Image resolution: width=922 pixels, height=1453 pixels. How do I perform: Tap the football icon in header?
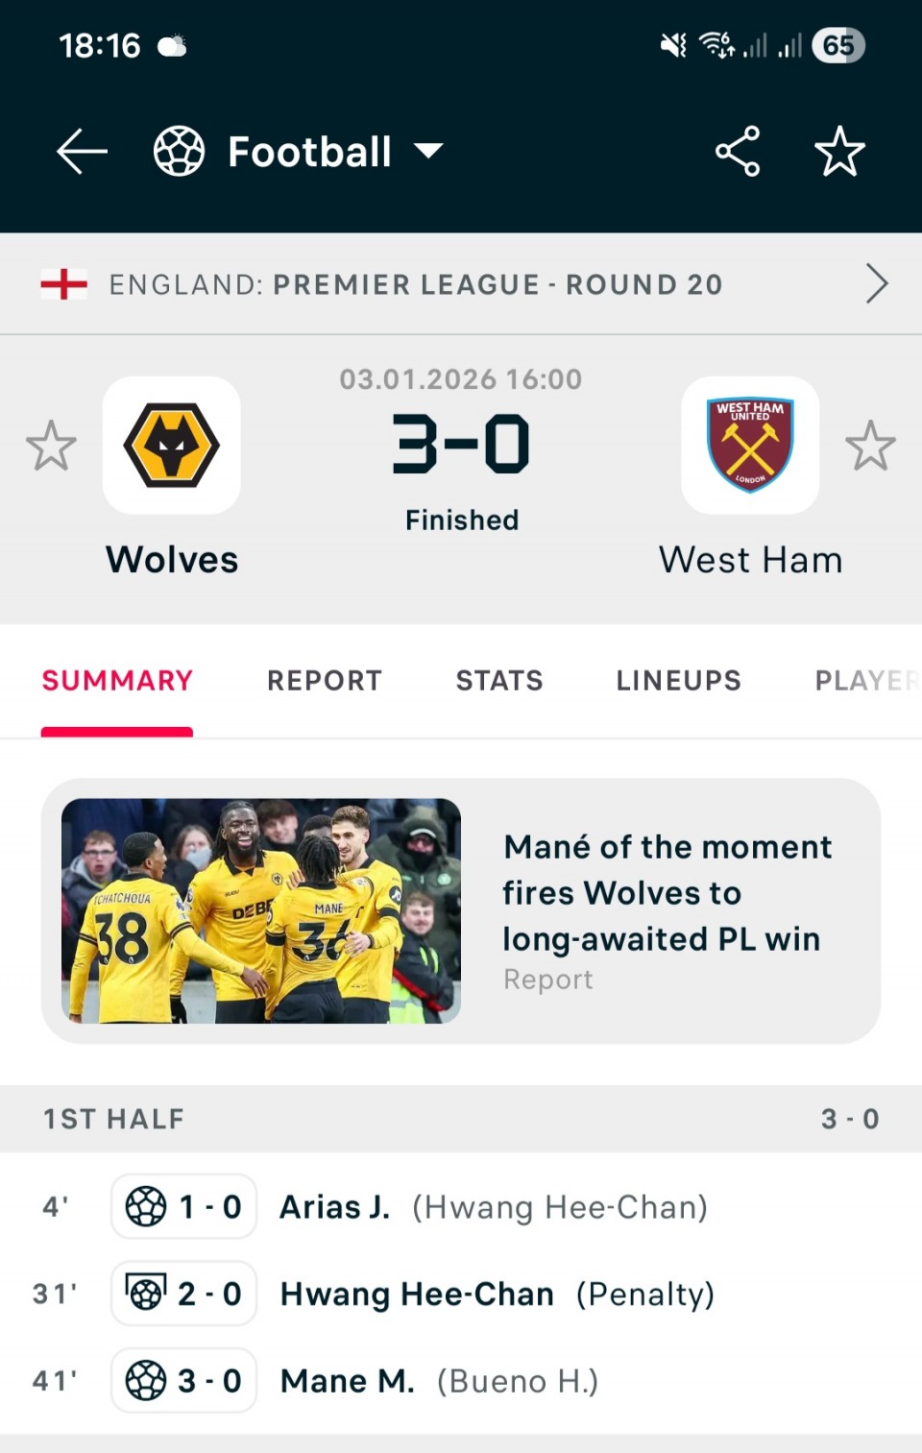180,152
